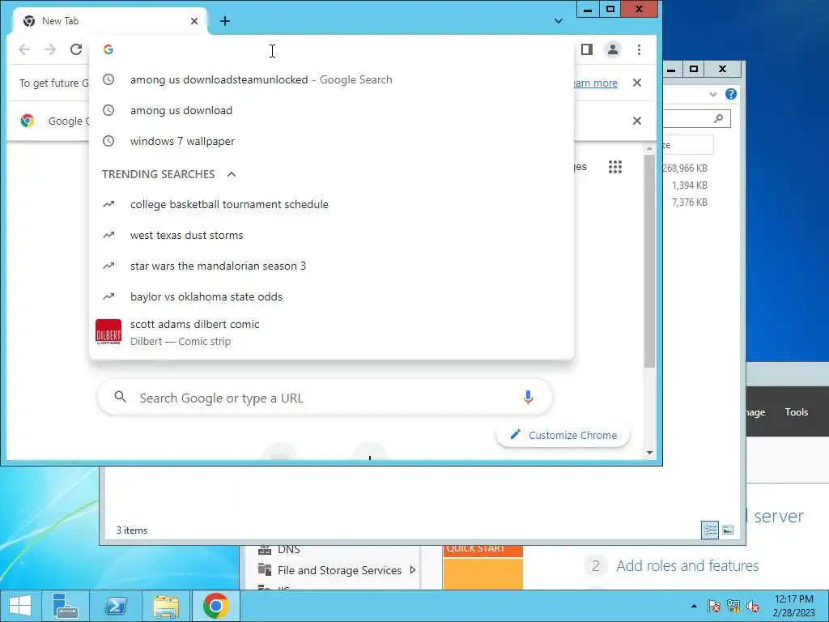Click the network tray icon
829x622 pixels.
click(733, 606)
